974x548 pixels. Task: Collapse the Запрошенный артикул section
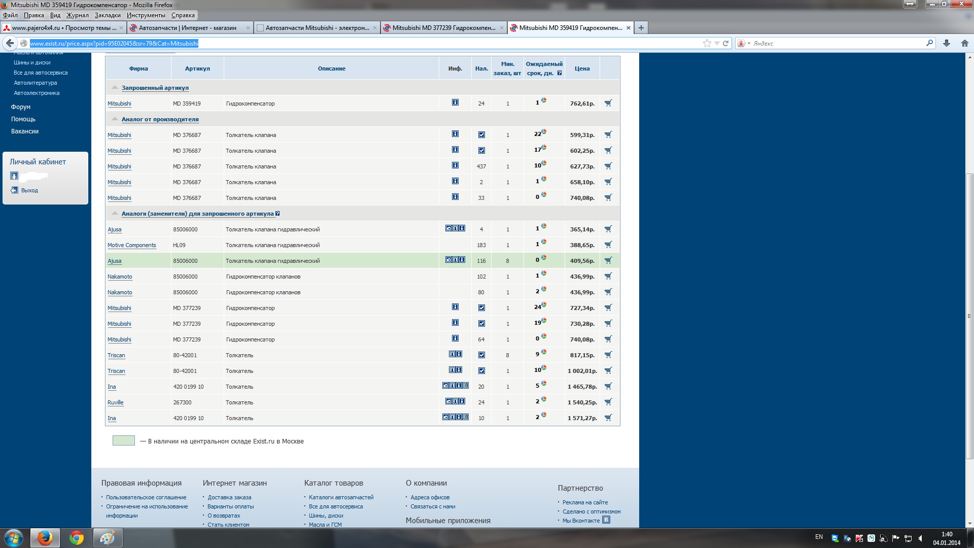tap(115, 87)
